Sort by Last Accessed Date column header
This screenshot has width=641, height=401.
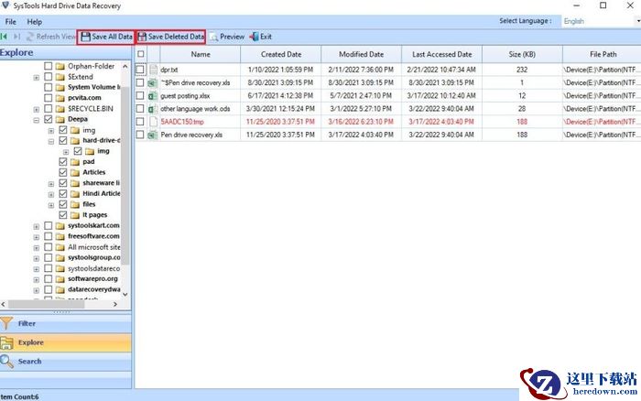pos(442,54)
